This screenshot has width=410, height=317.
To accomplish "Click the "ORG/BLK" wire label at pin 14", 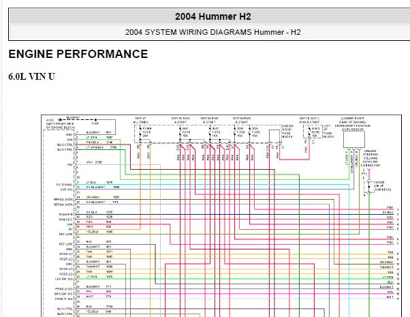I will [x=92, y=197].
